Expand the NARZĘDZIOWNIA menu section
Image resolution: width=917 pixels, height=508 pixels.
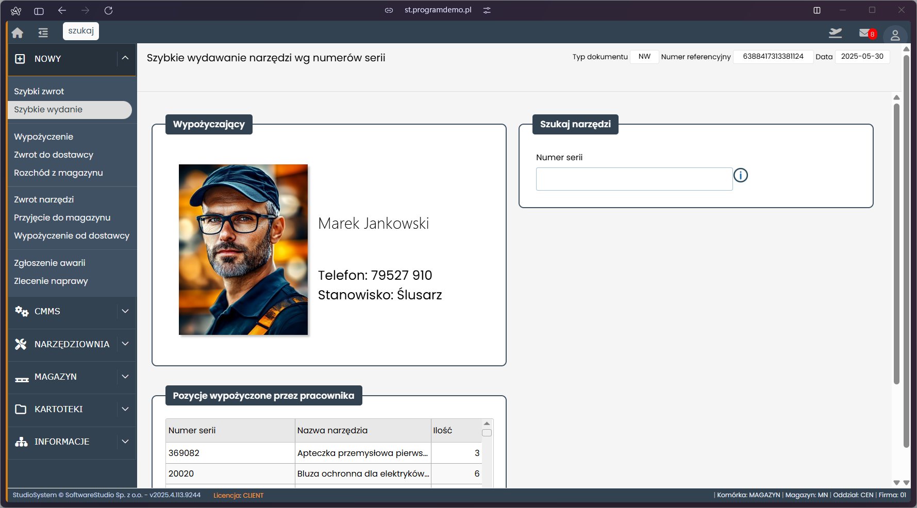tap(125, 344)
